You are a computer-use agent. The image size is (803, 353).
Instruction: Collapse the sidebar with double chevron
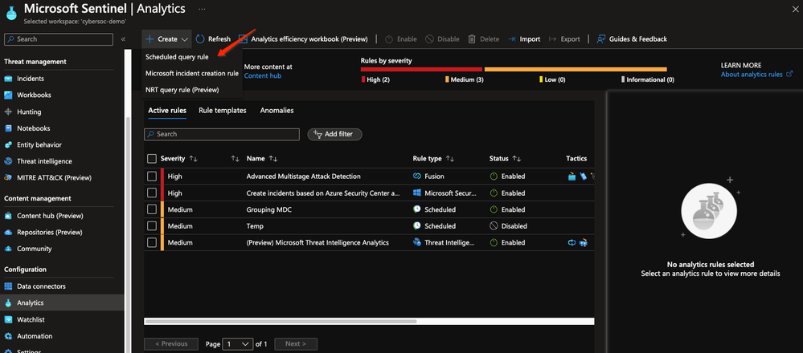tap(124, 39)
